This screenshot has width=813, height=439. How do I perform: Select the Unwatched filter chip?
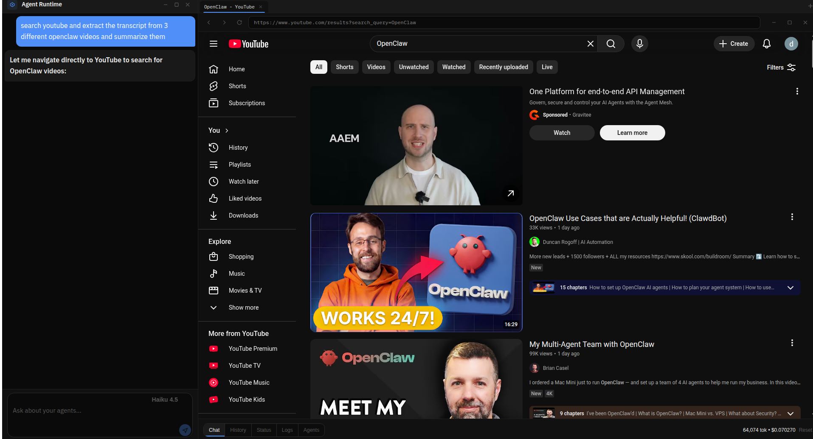414,67
